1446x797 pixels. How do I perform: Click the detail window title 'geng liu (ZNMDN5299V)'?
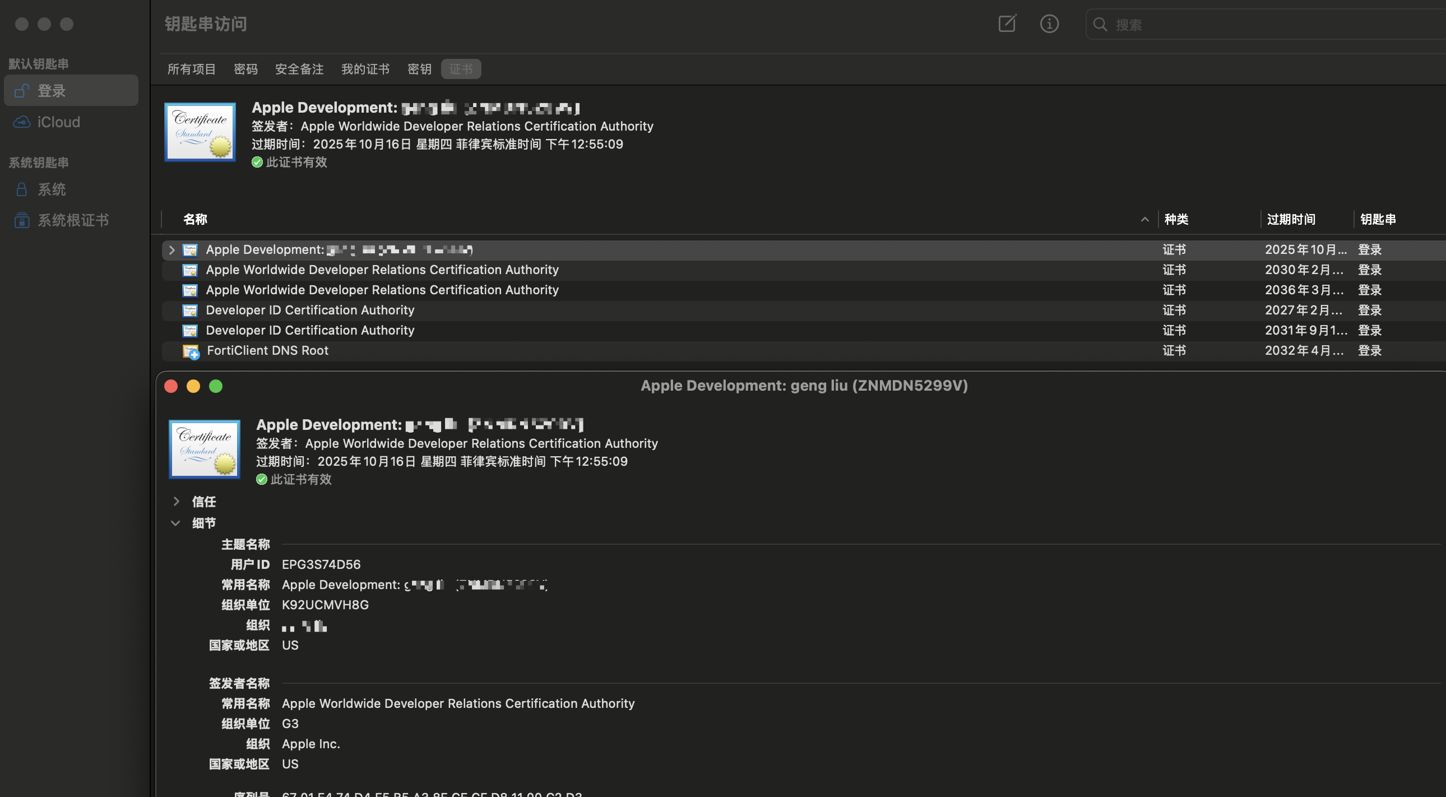(x=879, y=386)
